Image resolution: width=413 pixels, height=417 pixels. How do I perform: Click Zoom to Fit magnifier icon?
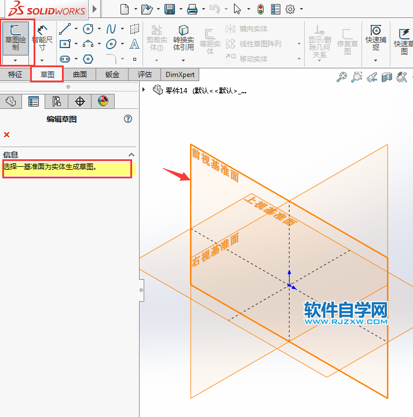click(342, 77)
